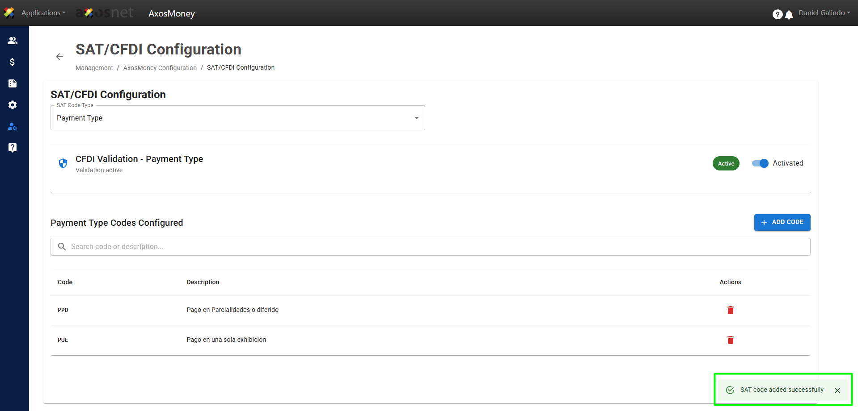Click the ADD CODE button
The image size is (858, 411).
pos(782,222)
